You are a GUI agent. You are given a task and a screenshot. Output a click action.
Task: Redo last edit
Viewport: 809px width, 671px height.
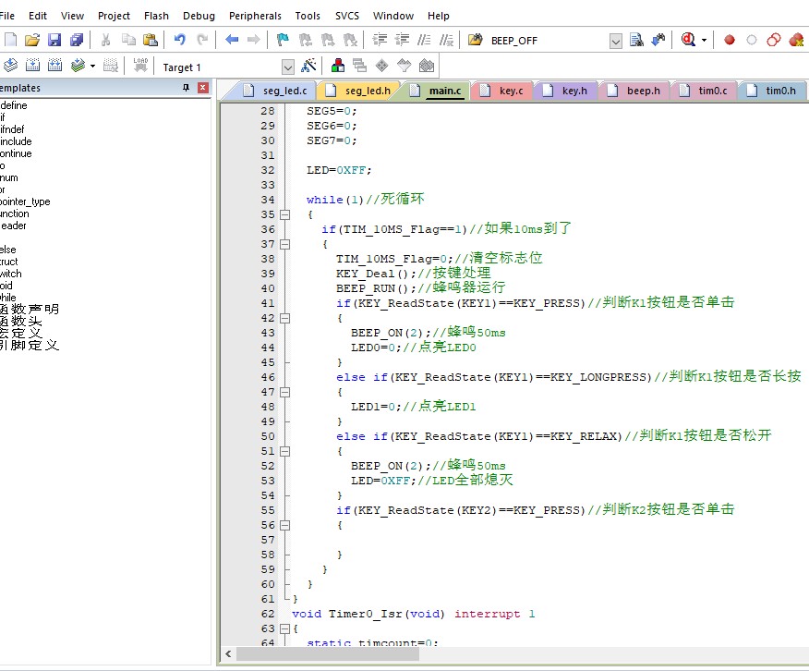pyautogui.click(x=202, y=40)
